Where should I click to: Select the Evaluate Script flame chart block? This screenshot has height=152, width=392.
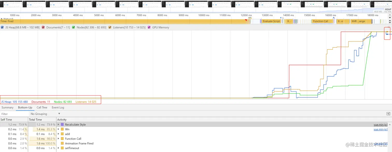click(x=271, y=21)
